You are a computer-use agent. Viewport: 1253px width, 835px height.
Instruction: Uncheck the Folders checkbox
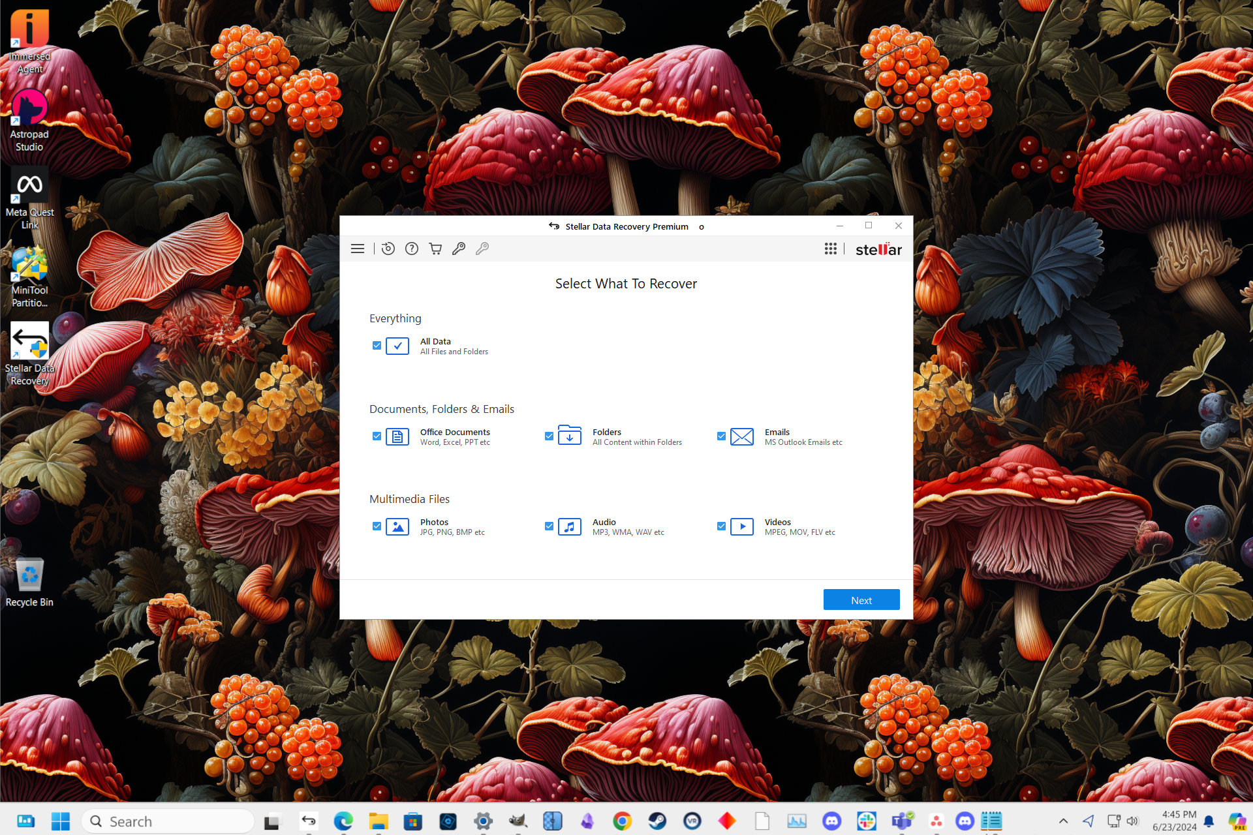coord(549,436)
